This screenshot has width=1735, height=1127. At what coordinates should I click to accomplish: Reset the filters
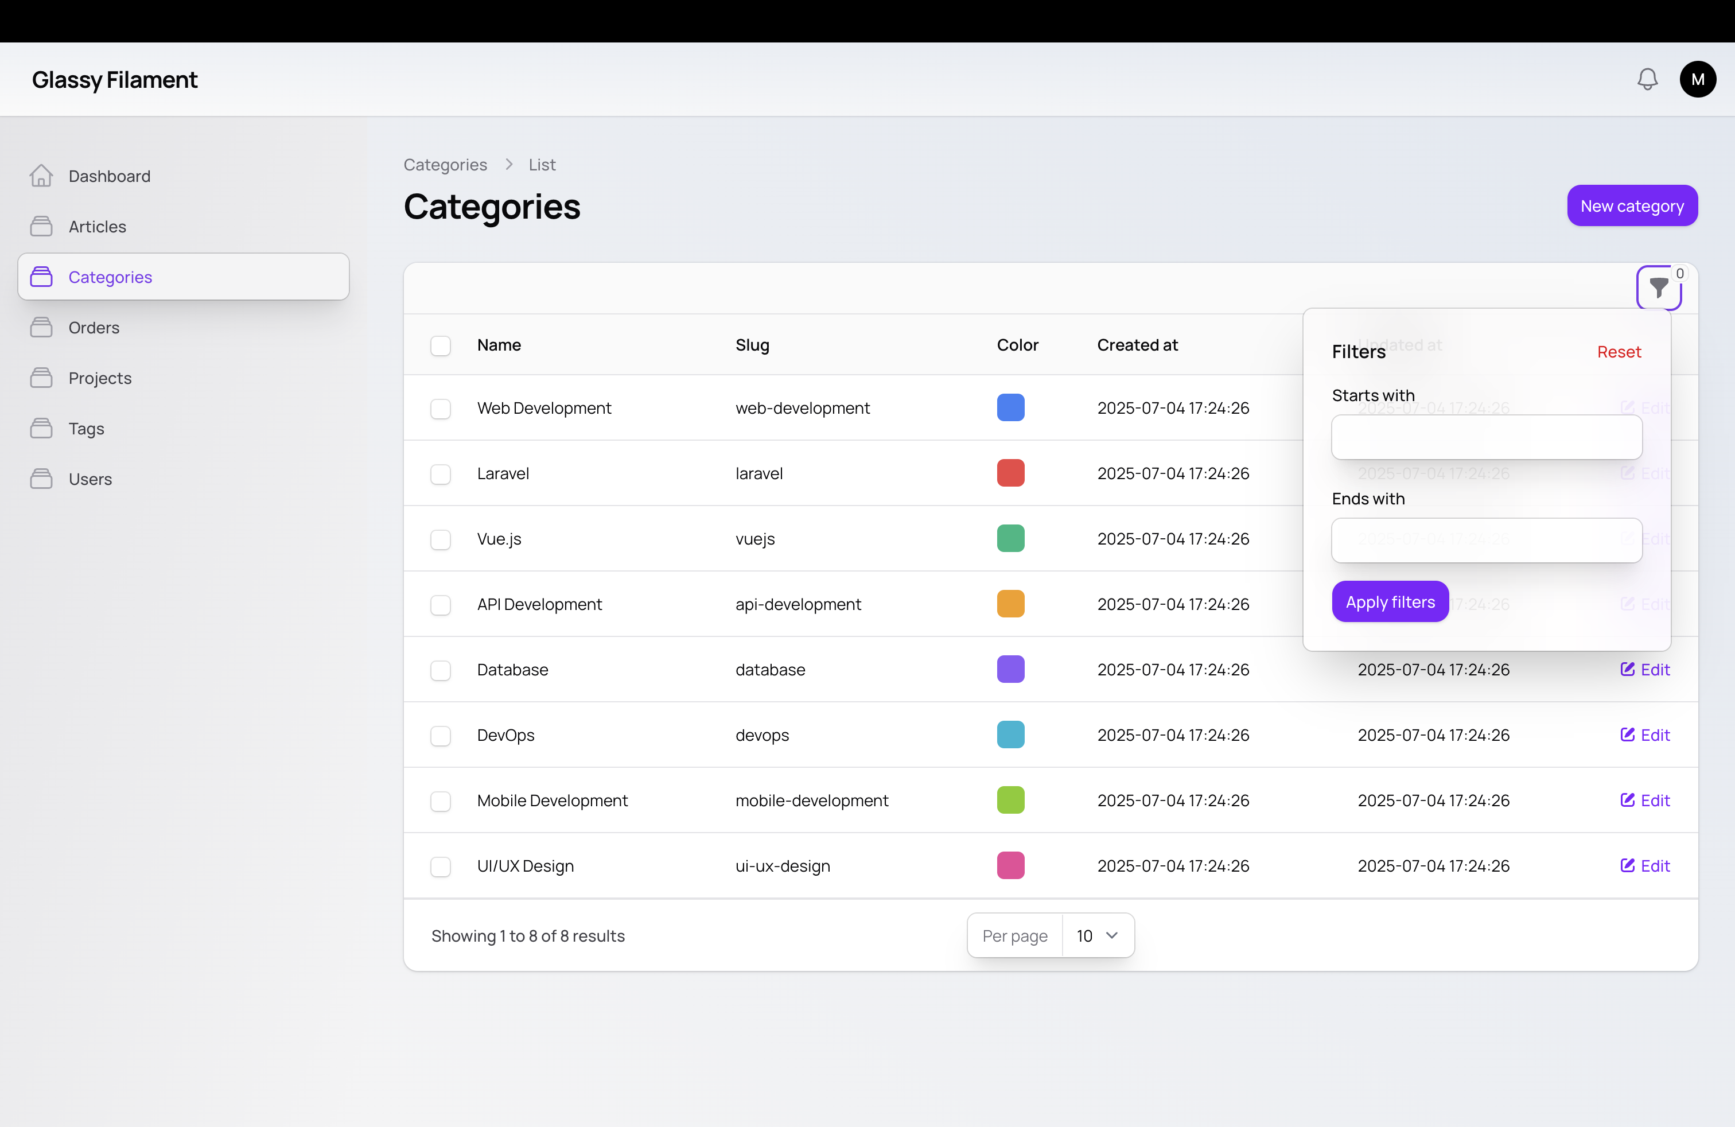(1619, 351)
